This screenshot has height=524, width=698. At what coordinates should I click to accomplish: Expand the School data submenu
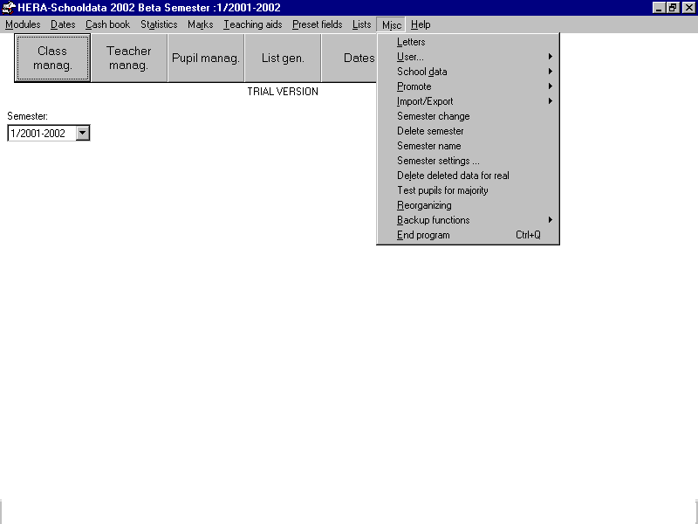[x=468, y=72]
